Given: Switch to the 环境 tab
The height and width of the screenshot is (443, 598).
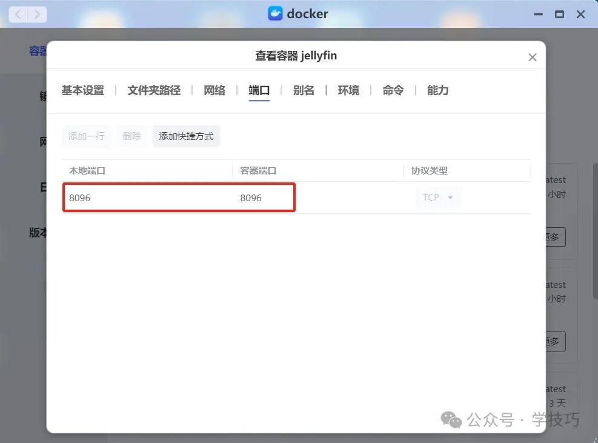Looking at the screenshot, I should click(348, 90).
